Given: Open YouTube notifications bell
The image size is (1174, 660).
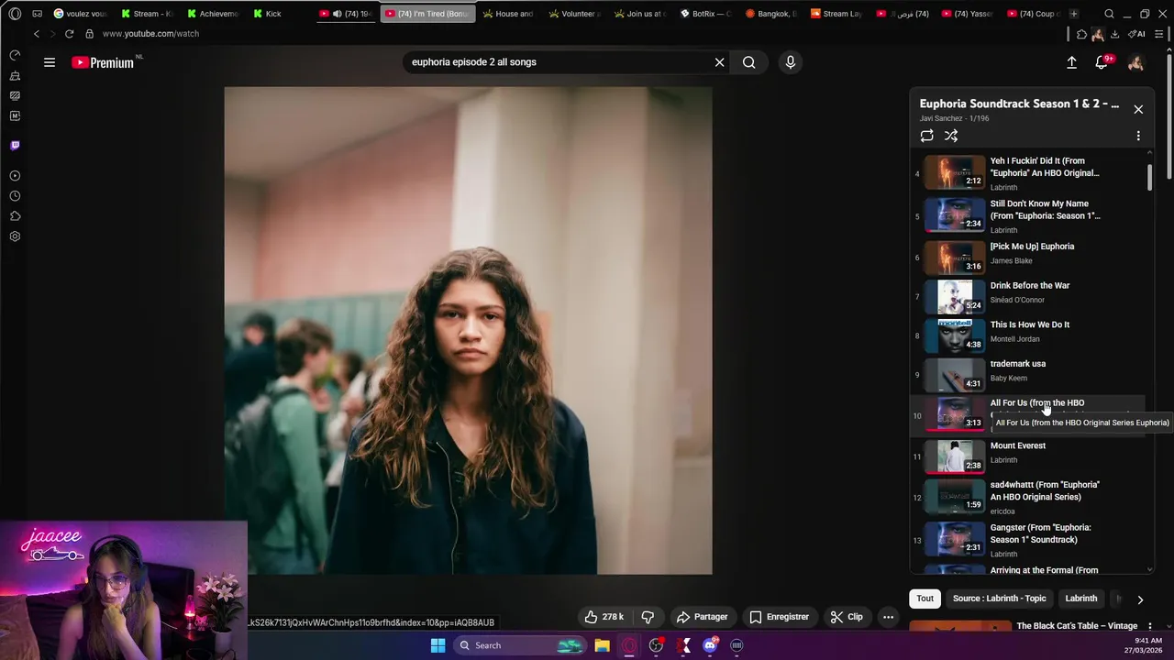Looking at the screenshot, I should [x=1102, y=62].
